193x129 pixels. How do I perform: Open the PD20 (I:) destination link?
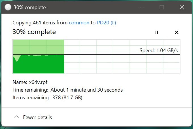click(x=107, y=23)
